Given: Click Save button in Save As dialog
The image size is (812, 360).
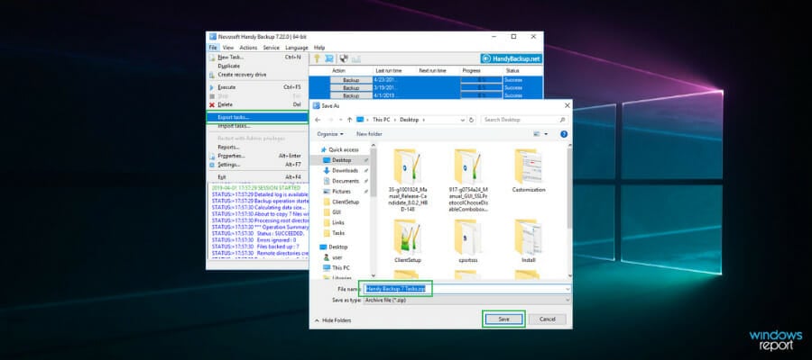Looking at the screenshot, I should [503, 319].
